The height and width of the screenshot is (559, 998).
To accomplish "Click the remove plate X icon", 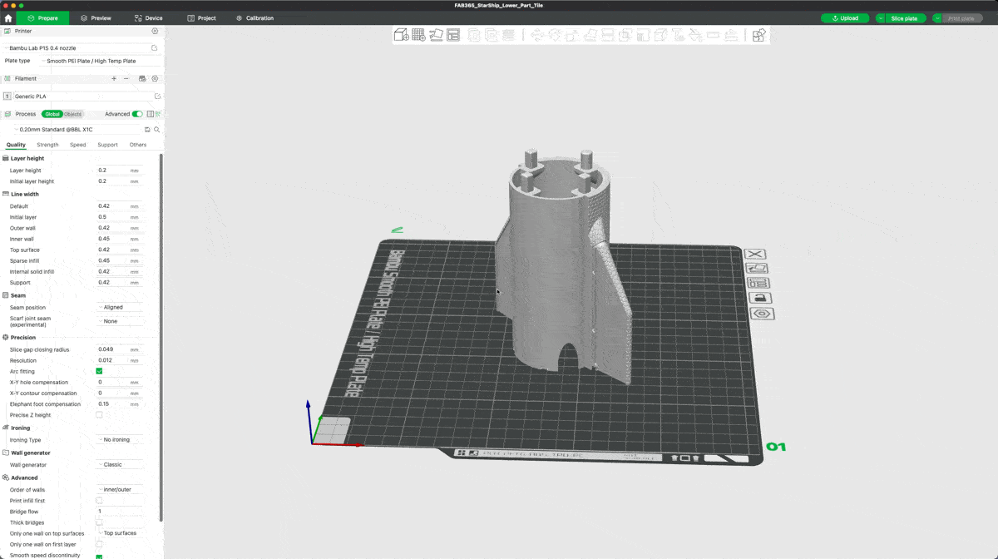I will coord(753,255).
